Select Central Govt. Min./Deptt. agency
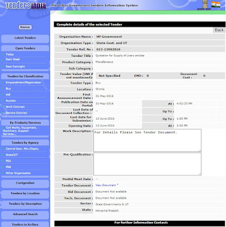Screen dimensions: 226x227 [x=22, y=149]
